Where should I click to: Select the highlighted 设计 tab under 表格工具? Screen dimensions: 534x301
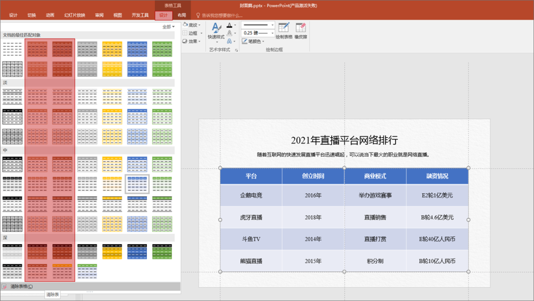[x=164, y=15]
